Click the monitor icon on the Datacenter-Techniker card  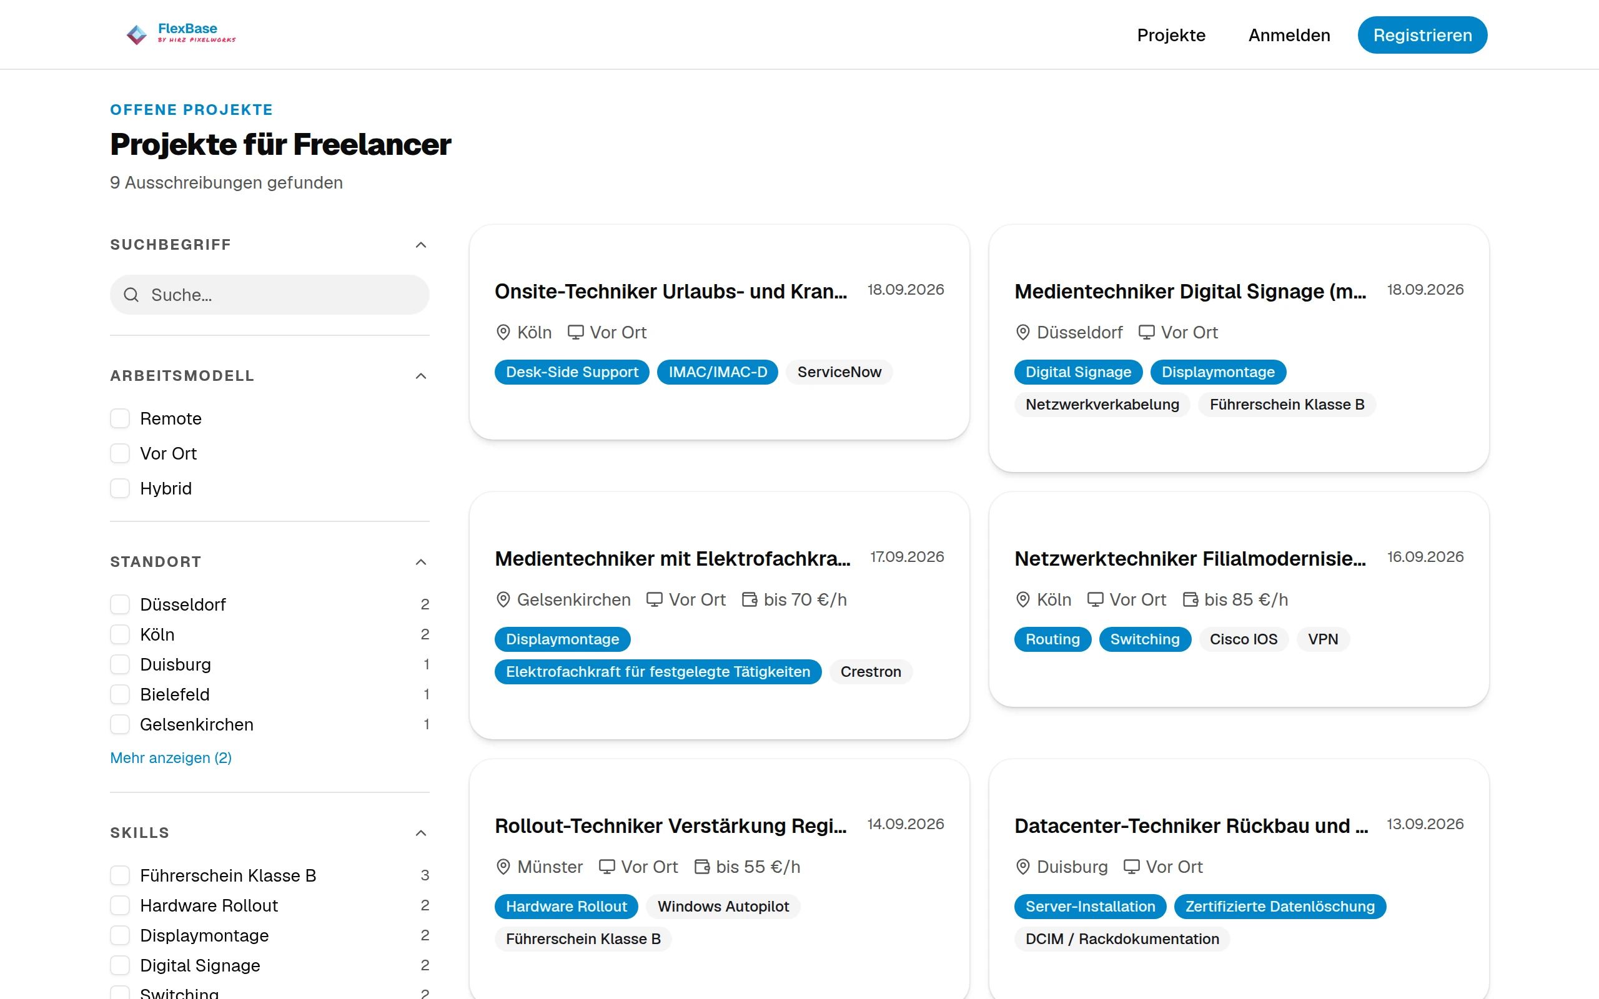pos(1131,866)
